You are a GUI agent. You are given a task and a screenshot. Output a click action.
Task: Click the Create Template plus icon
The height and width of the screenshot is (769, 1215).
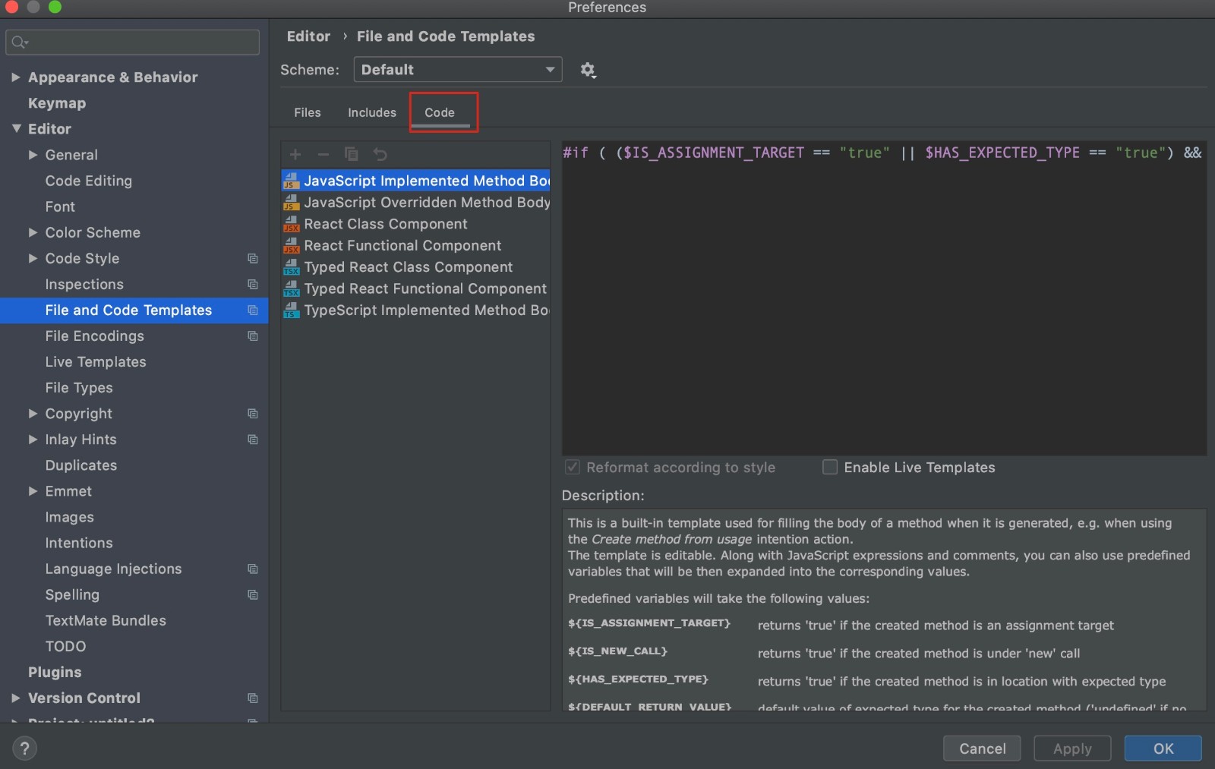pyautogui.click(x=295, y=154)
